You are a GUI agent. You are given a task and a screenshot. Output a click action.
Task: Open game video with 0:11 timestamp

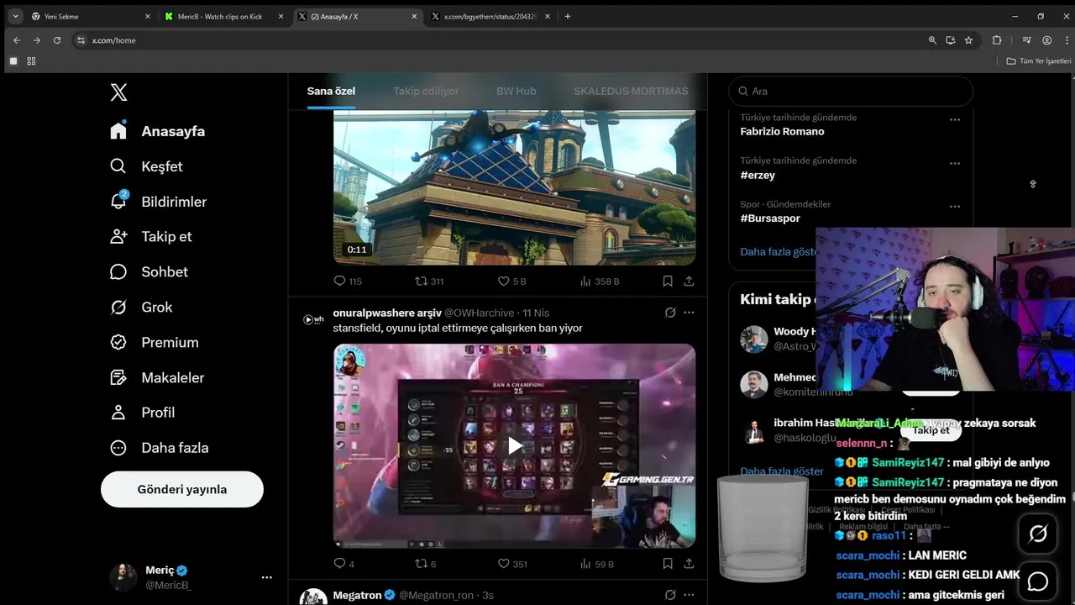[x=514, y=187]
